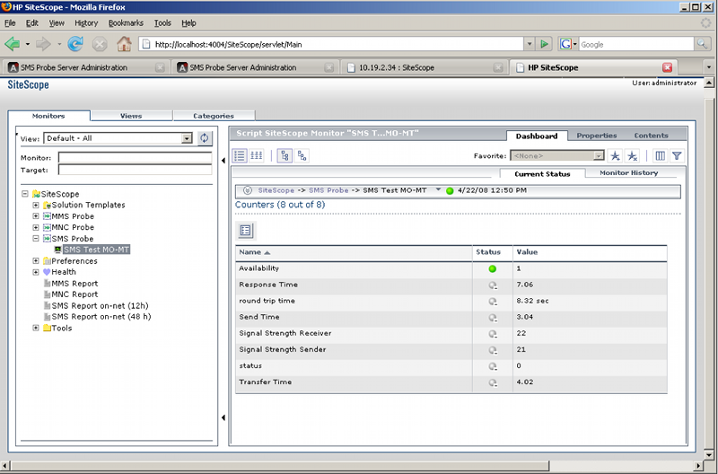Switch to Monitor History tab
The image size is (718, 474).
tap(629, 173)
